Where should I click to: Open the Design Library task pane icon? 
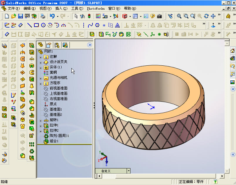(x=232, y=58)
